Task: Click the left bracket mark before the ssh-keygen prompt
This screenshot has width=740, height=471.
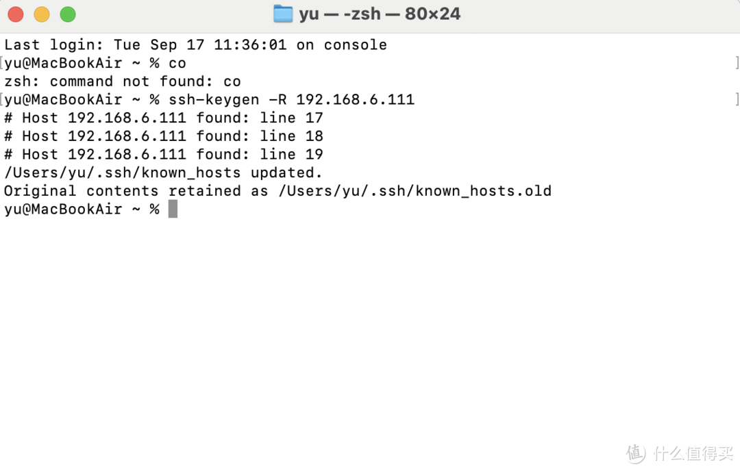Action: click(x=3, y=99)
